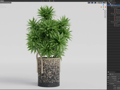
Task: Open the Render properties tab
Action: click(108, 77)
